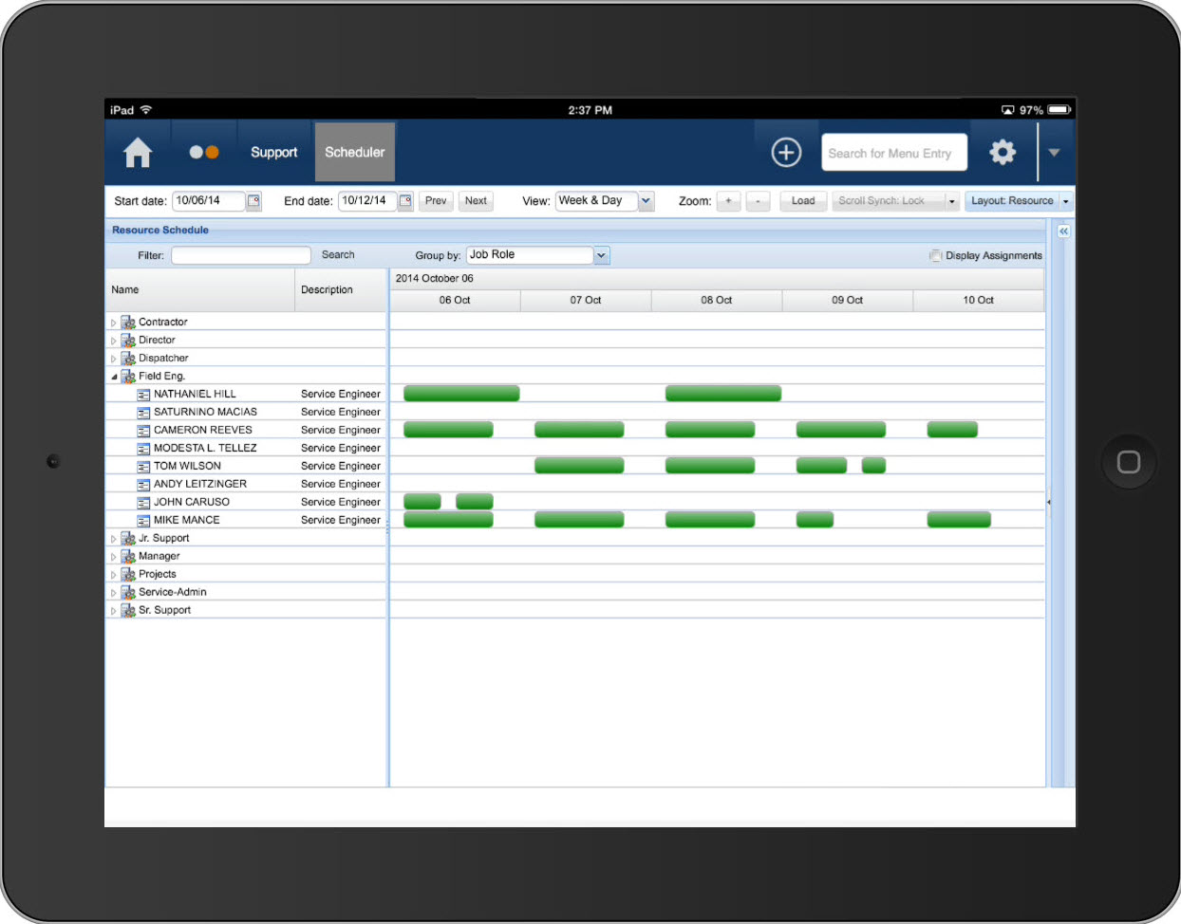The width and height of the screenshot is (1181, 924).
Task: Open the Start date calendar picker icon
Action: coord(253,201)
